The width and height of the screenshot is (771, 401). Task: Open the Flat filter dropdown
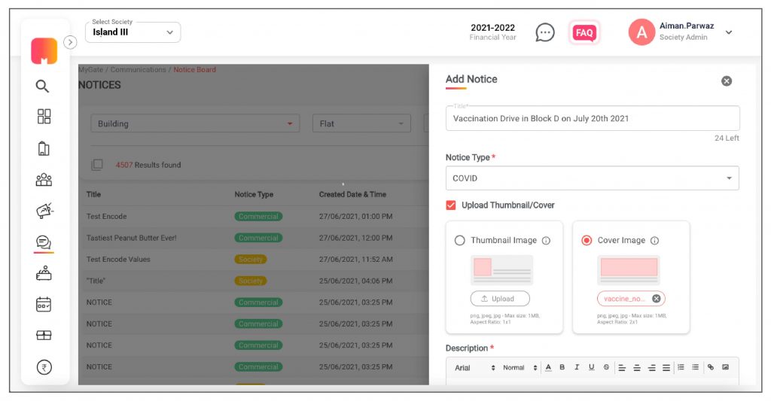361,124
